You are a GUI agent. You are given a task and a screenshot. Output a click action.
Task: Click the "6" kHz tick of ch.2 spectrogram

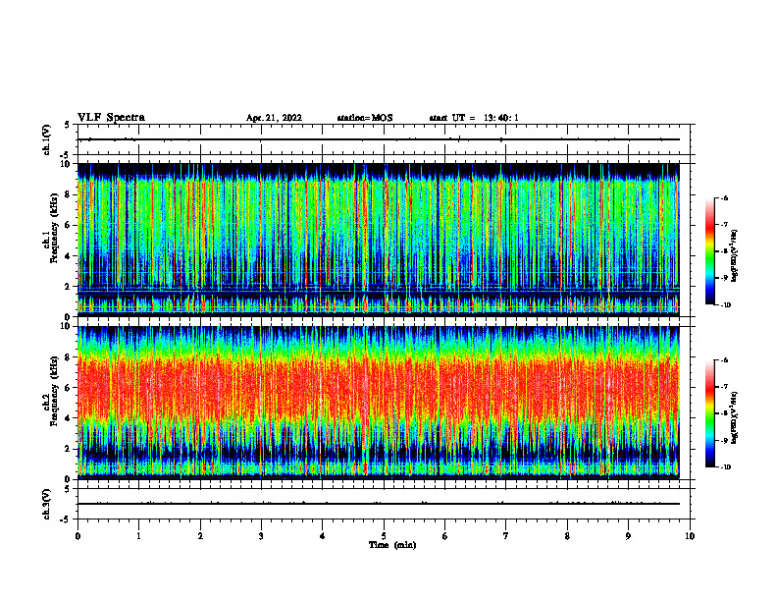tap(68, 387)
